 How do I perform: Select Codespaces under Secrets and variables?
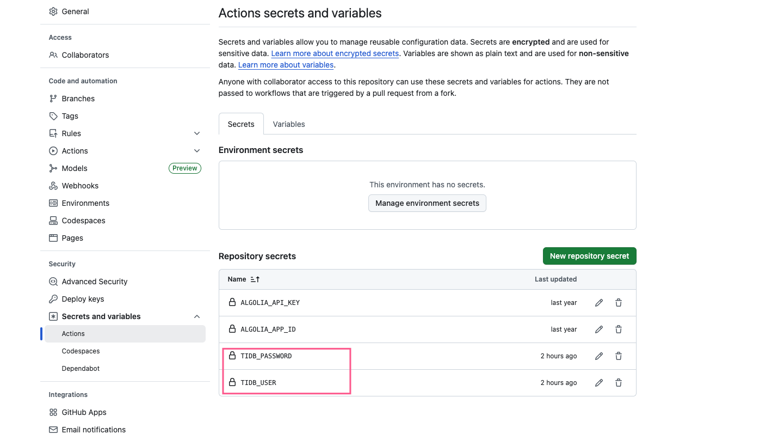click(x=81, y=351)
